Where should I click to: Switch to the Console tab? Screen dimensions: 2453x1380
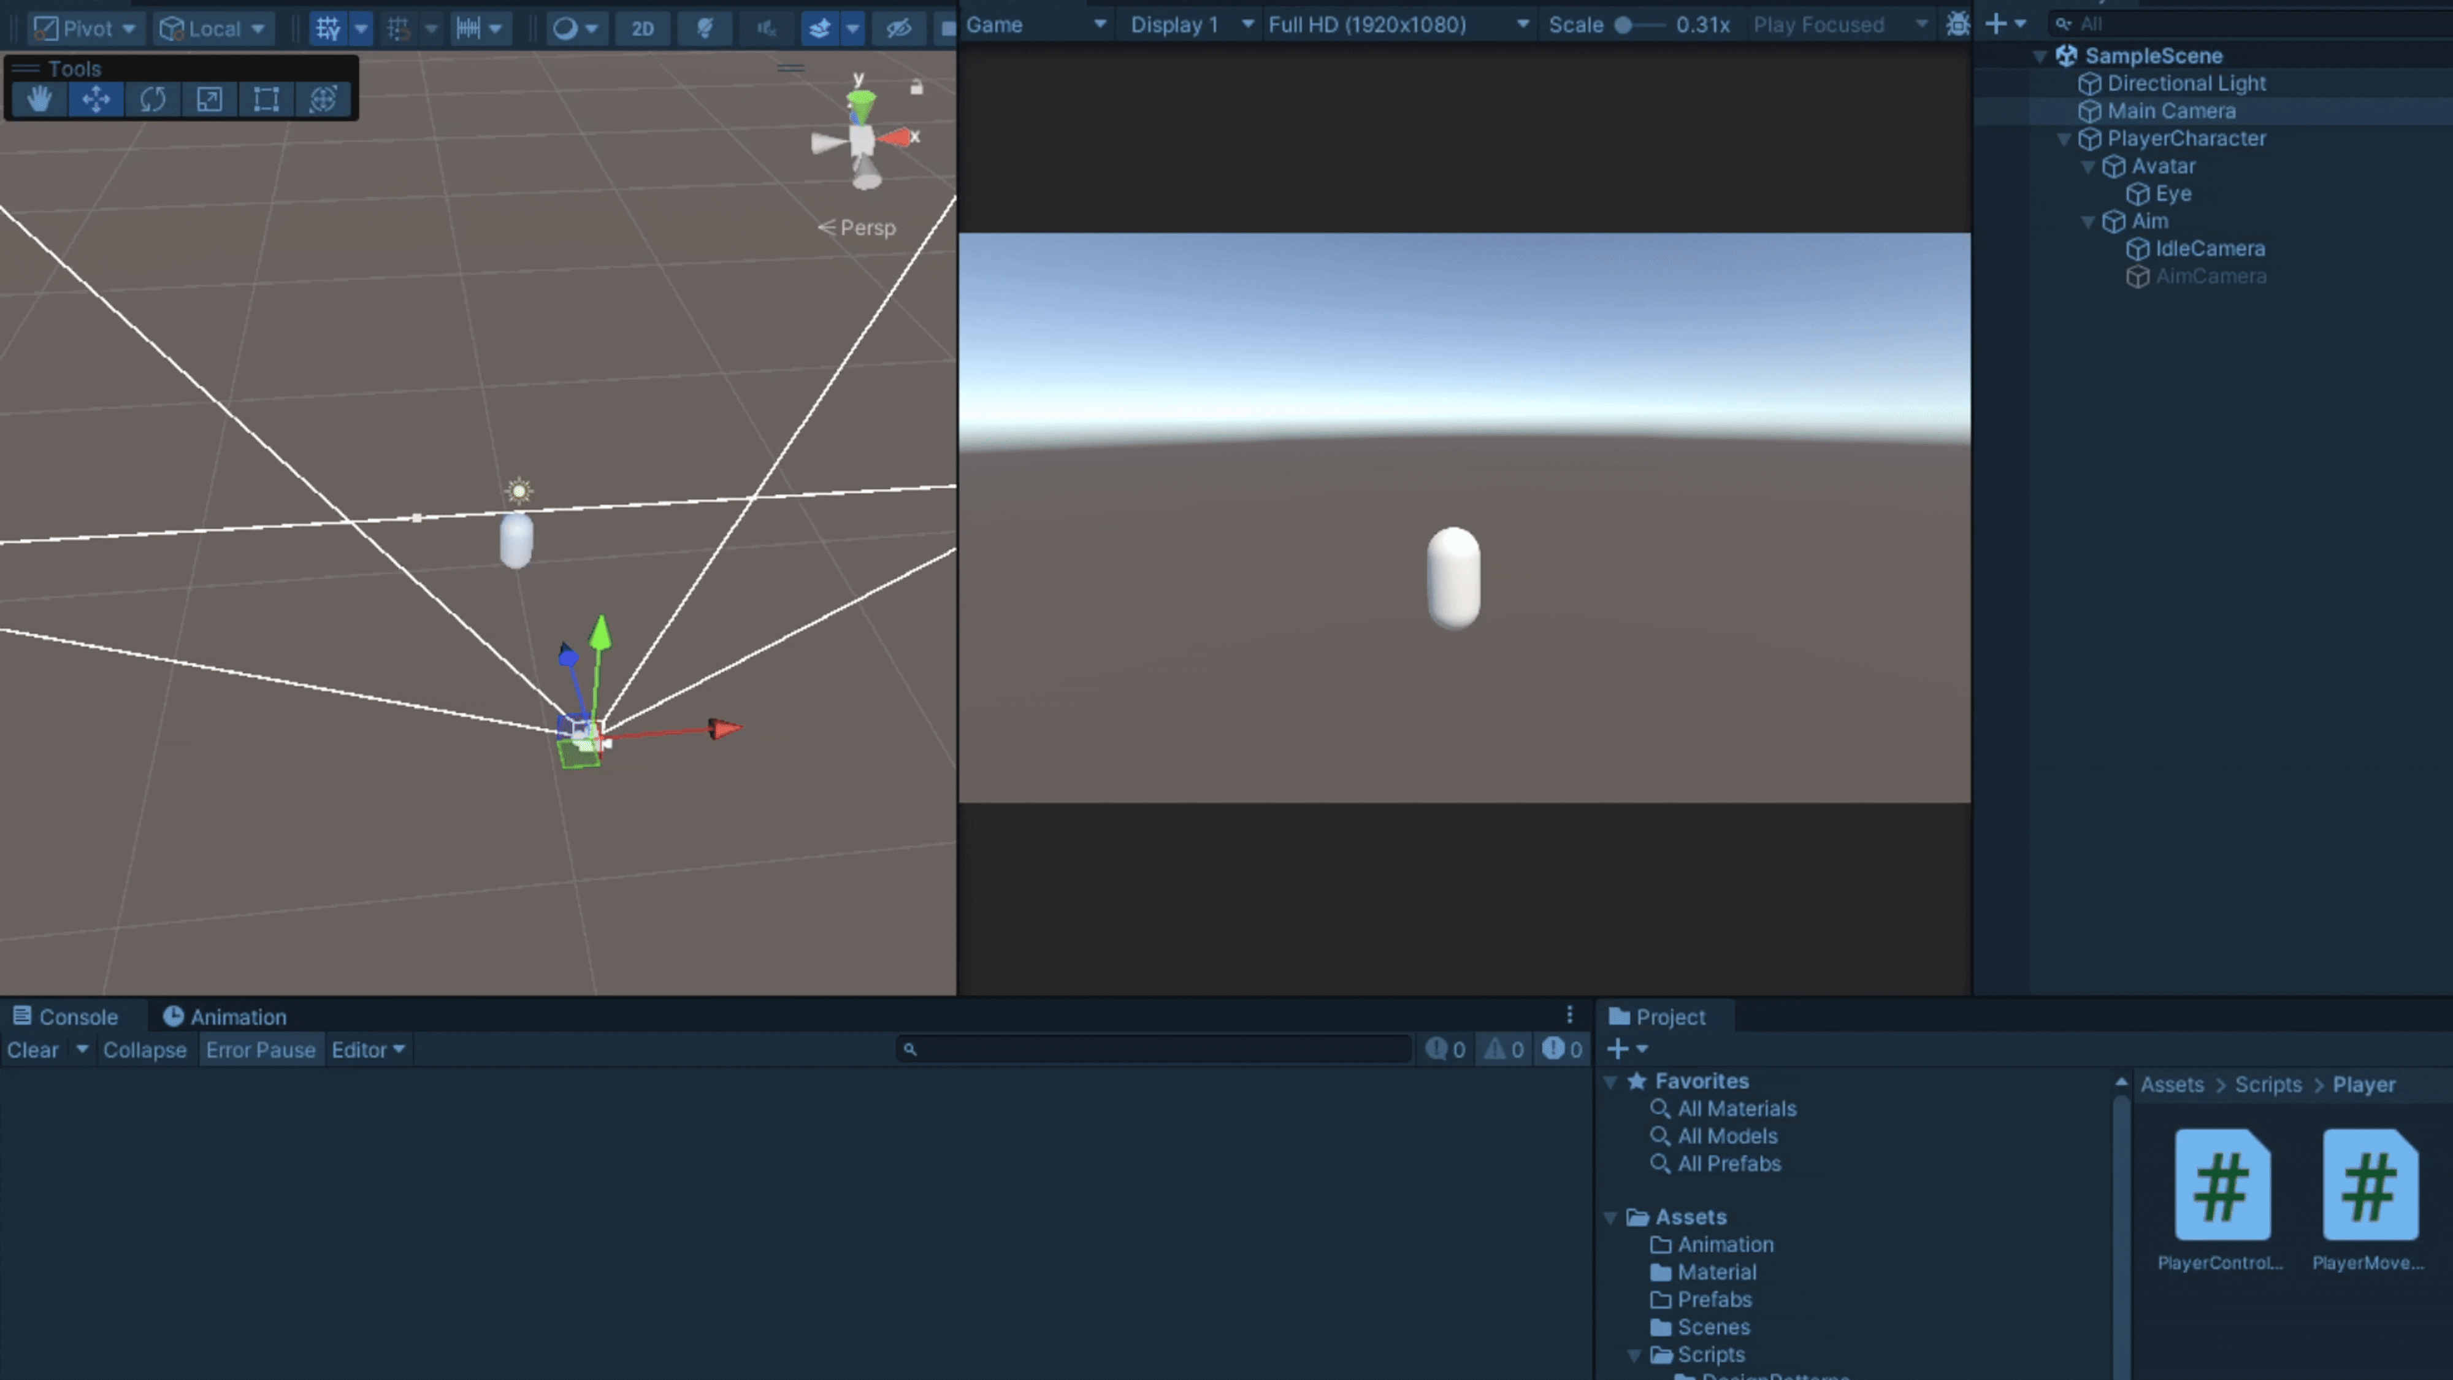(x=66, y=1016)
